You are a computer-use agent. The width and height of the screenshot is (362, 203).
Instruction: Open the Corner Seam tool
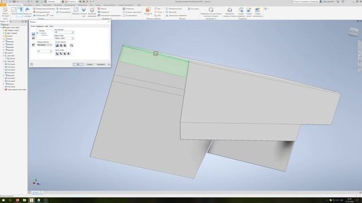[x=84, y=11]
